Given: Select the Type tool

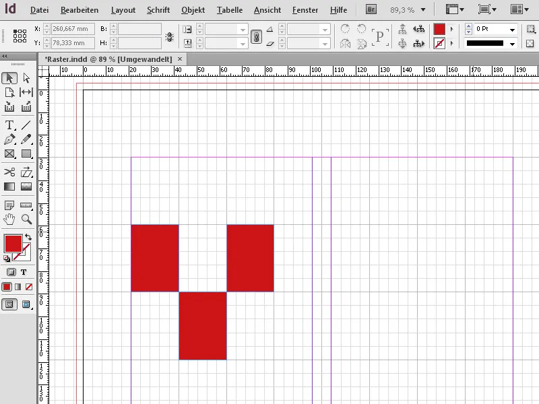Looking at the screenshot, I should point(9,125).
